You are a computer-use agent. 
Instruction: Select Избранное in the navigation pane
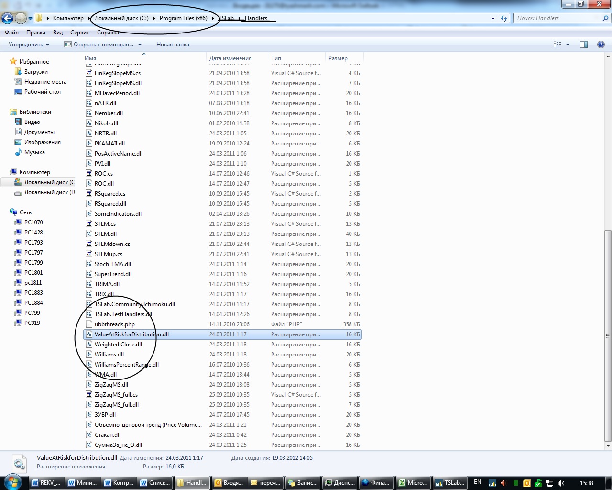point(34,62)
